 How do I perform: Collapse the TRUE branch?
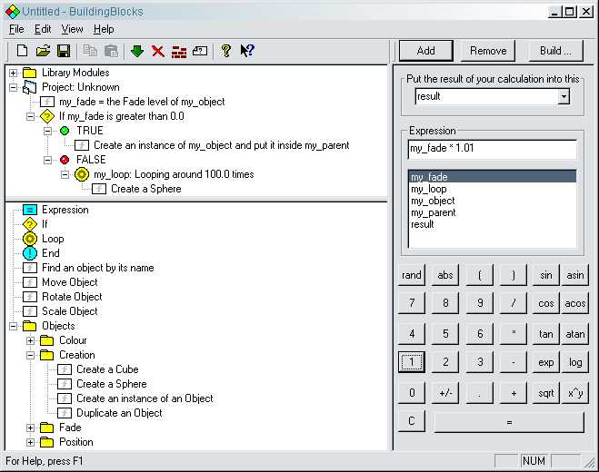47,131
